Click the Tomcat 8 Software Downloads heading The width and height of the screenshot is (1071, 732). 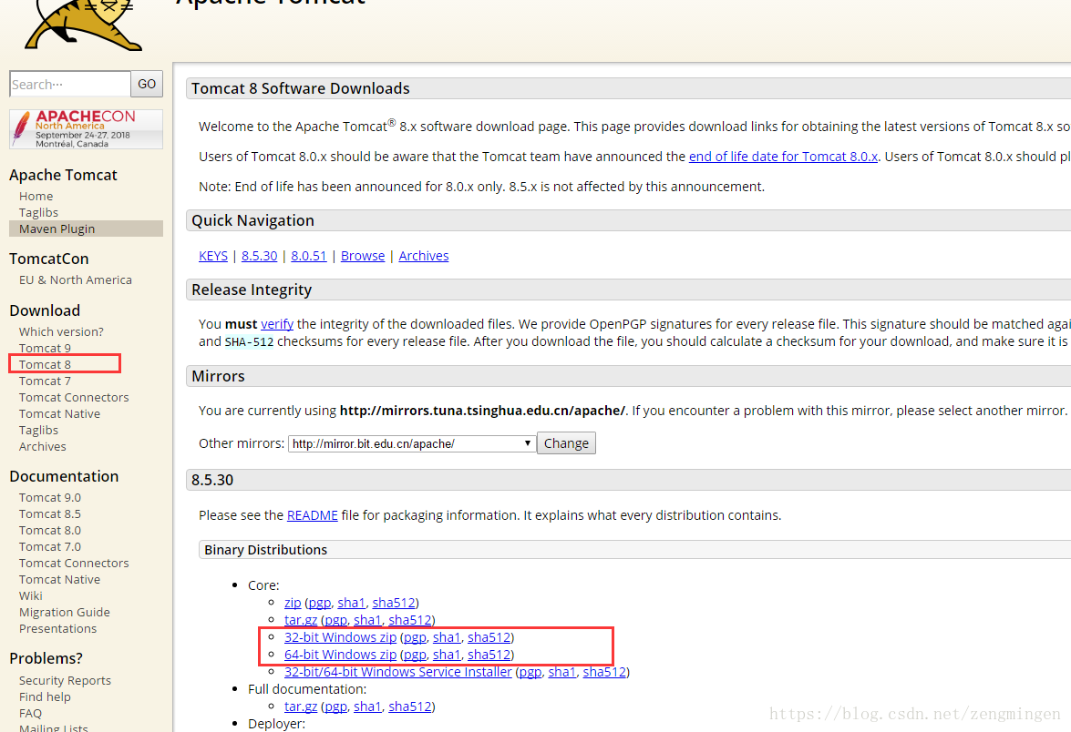301,88
